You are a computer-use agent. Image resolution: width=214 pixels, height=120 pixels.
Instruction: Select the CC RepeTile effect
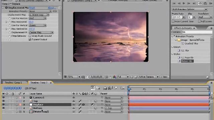pos(187,58)
